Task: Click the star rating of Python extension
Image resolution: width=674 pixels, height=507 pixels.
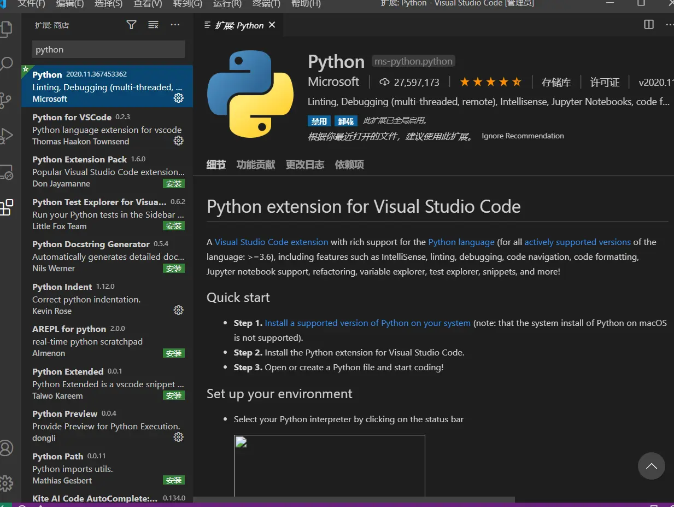Action: pyautogui.click(x=491, y=82)
